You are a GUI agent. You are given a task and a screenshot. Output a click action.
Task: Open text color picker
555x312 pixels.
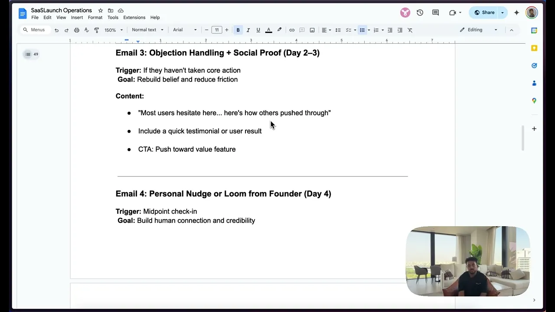click(268, 30)
